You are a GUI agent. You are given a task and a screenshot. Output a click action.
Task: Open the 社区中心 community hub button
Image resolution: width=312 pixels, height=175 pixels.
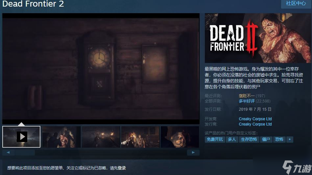coord(296,3)
